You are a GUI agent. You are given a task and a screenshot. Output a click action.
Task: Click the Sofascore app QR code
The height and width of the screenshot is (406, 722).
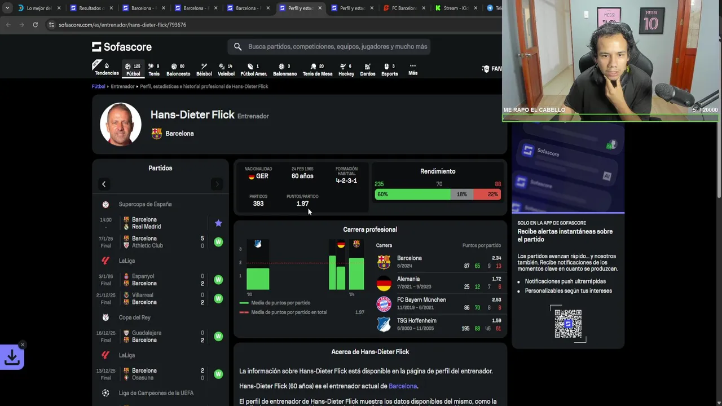coord(568,324)
